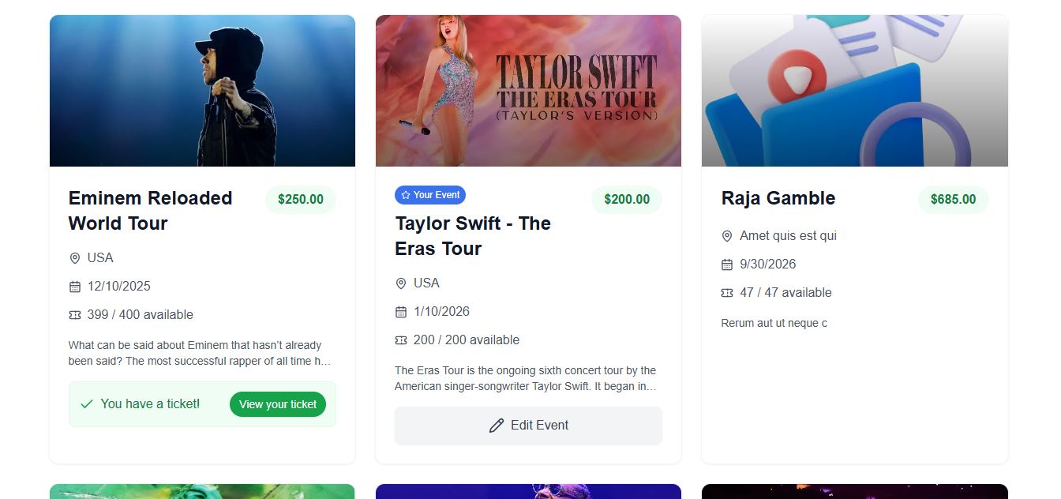
Task: Click the Eminem concert thumbnail image
Action: pyautogui.click(x=202, y=91)
